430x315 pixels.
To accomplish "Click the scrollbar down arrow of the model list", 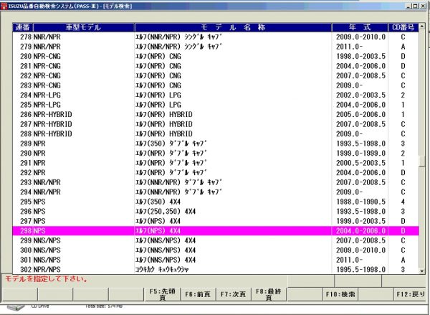I will click(422, 271).
